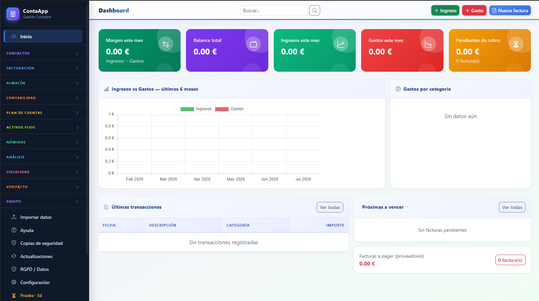The image size is (539, 301).
Task: Expand the Contabilidad section
Action: (x=43, y=98)
